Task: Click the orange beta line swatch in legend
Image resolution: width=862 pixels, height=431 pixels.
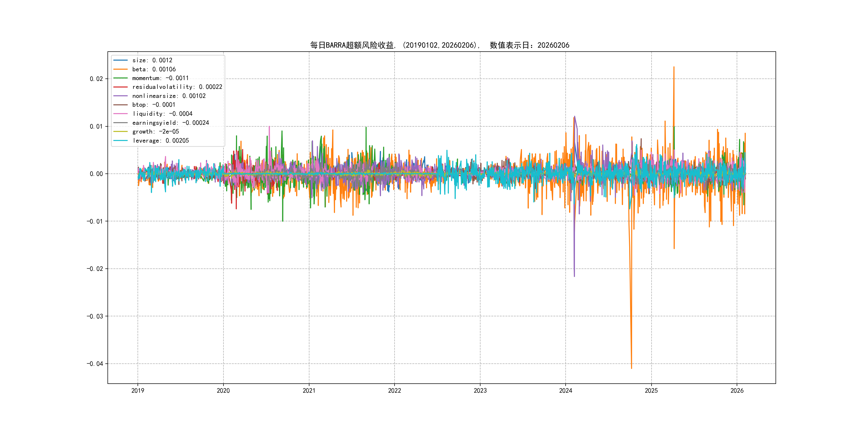Action: pos(121,69)
